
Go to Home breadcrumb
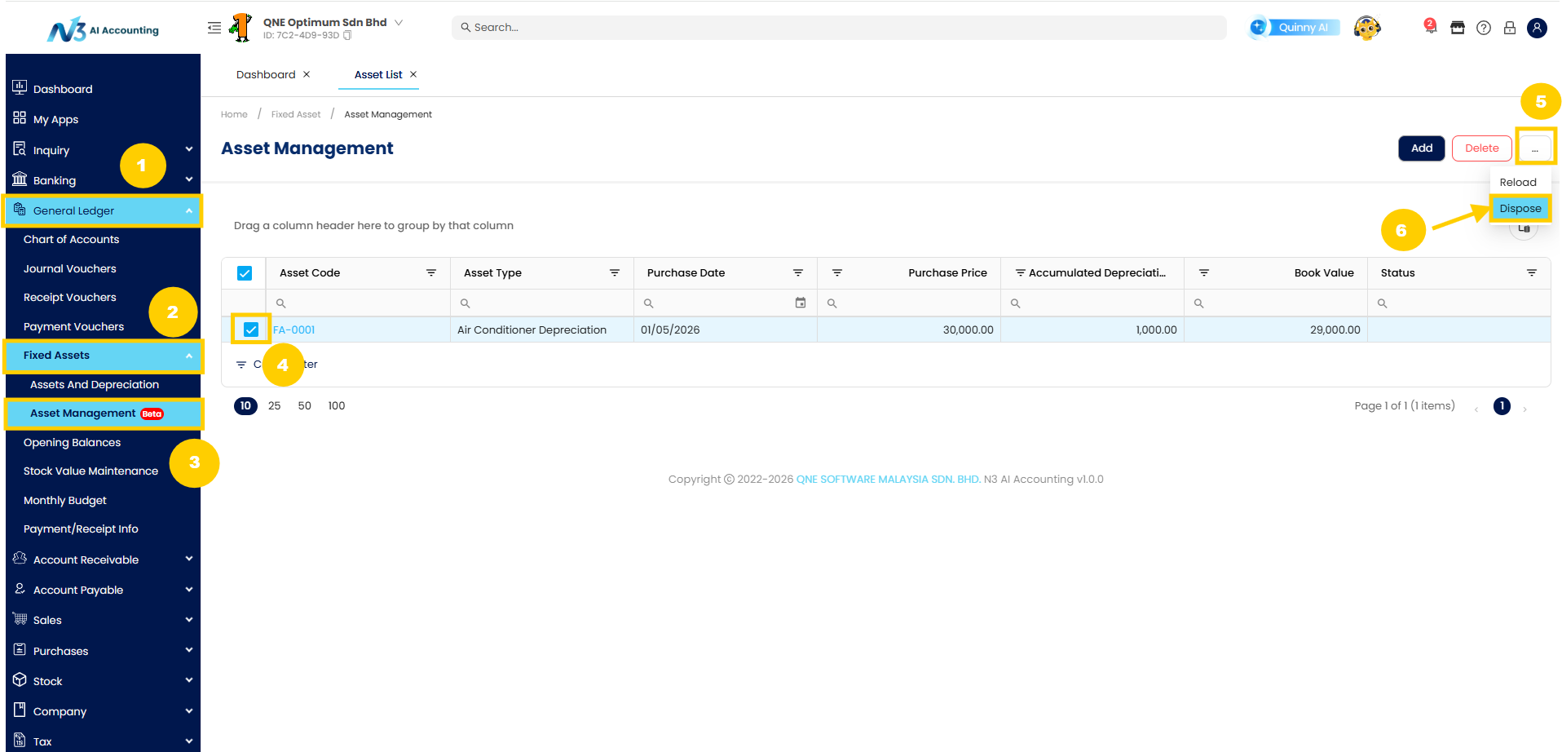click(234, 114)
